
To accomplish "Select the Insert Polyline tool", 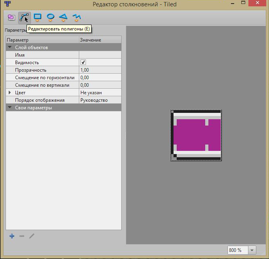I will coord(76,17).
